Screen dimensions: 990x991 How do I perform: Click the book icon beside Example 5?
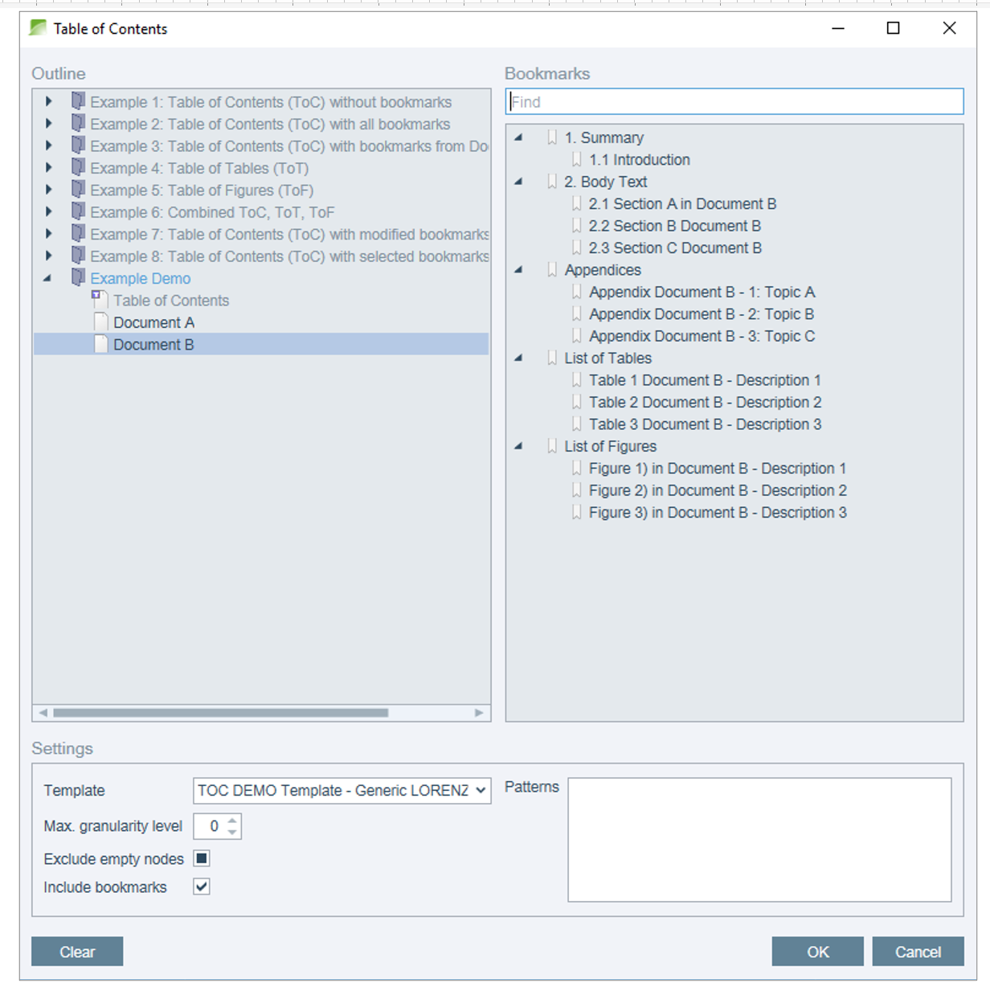pos(78,189)
